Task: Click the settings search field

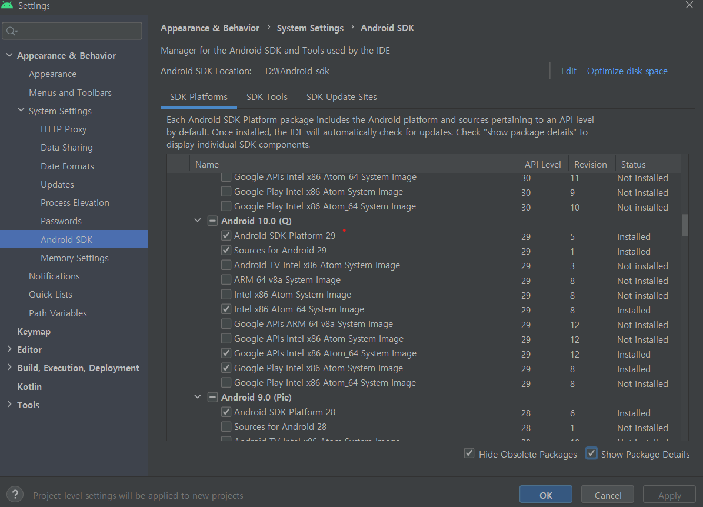Action: (72, 31)
